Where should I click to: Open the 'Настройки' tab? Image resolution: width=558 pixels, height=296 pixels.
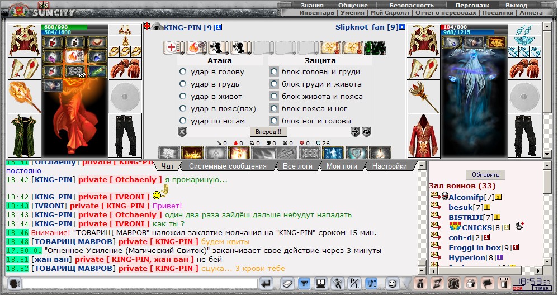click(389, 166)
